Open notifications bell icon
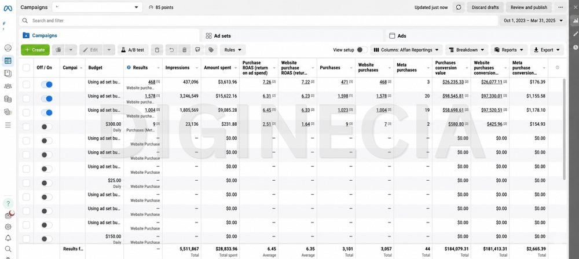The width and height of the screenshot is (579, 259). (8, 238)
